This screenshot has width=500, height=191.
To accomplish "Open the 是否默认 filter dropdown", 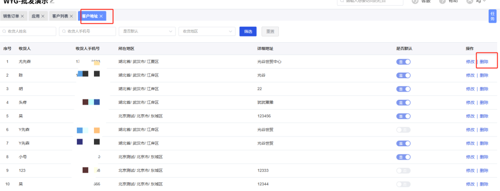I will 147,31.
